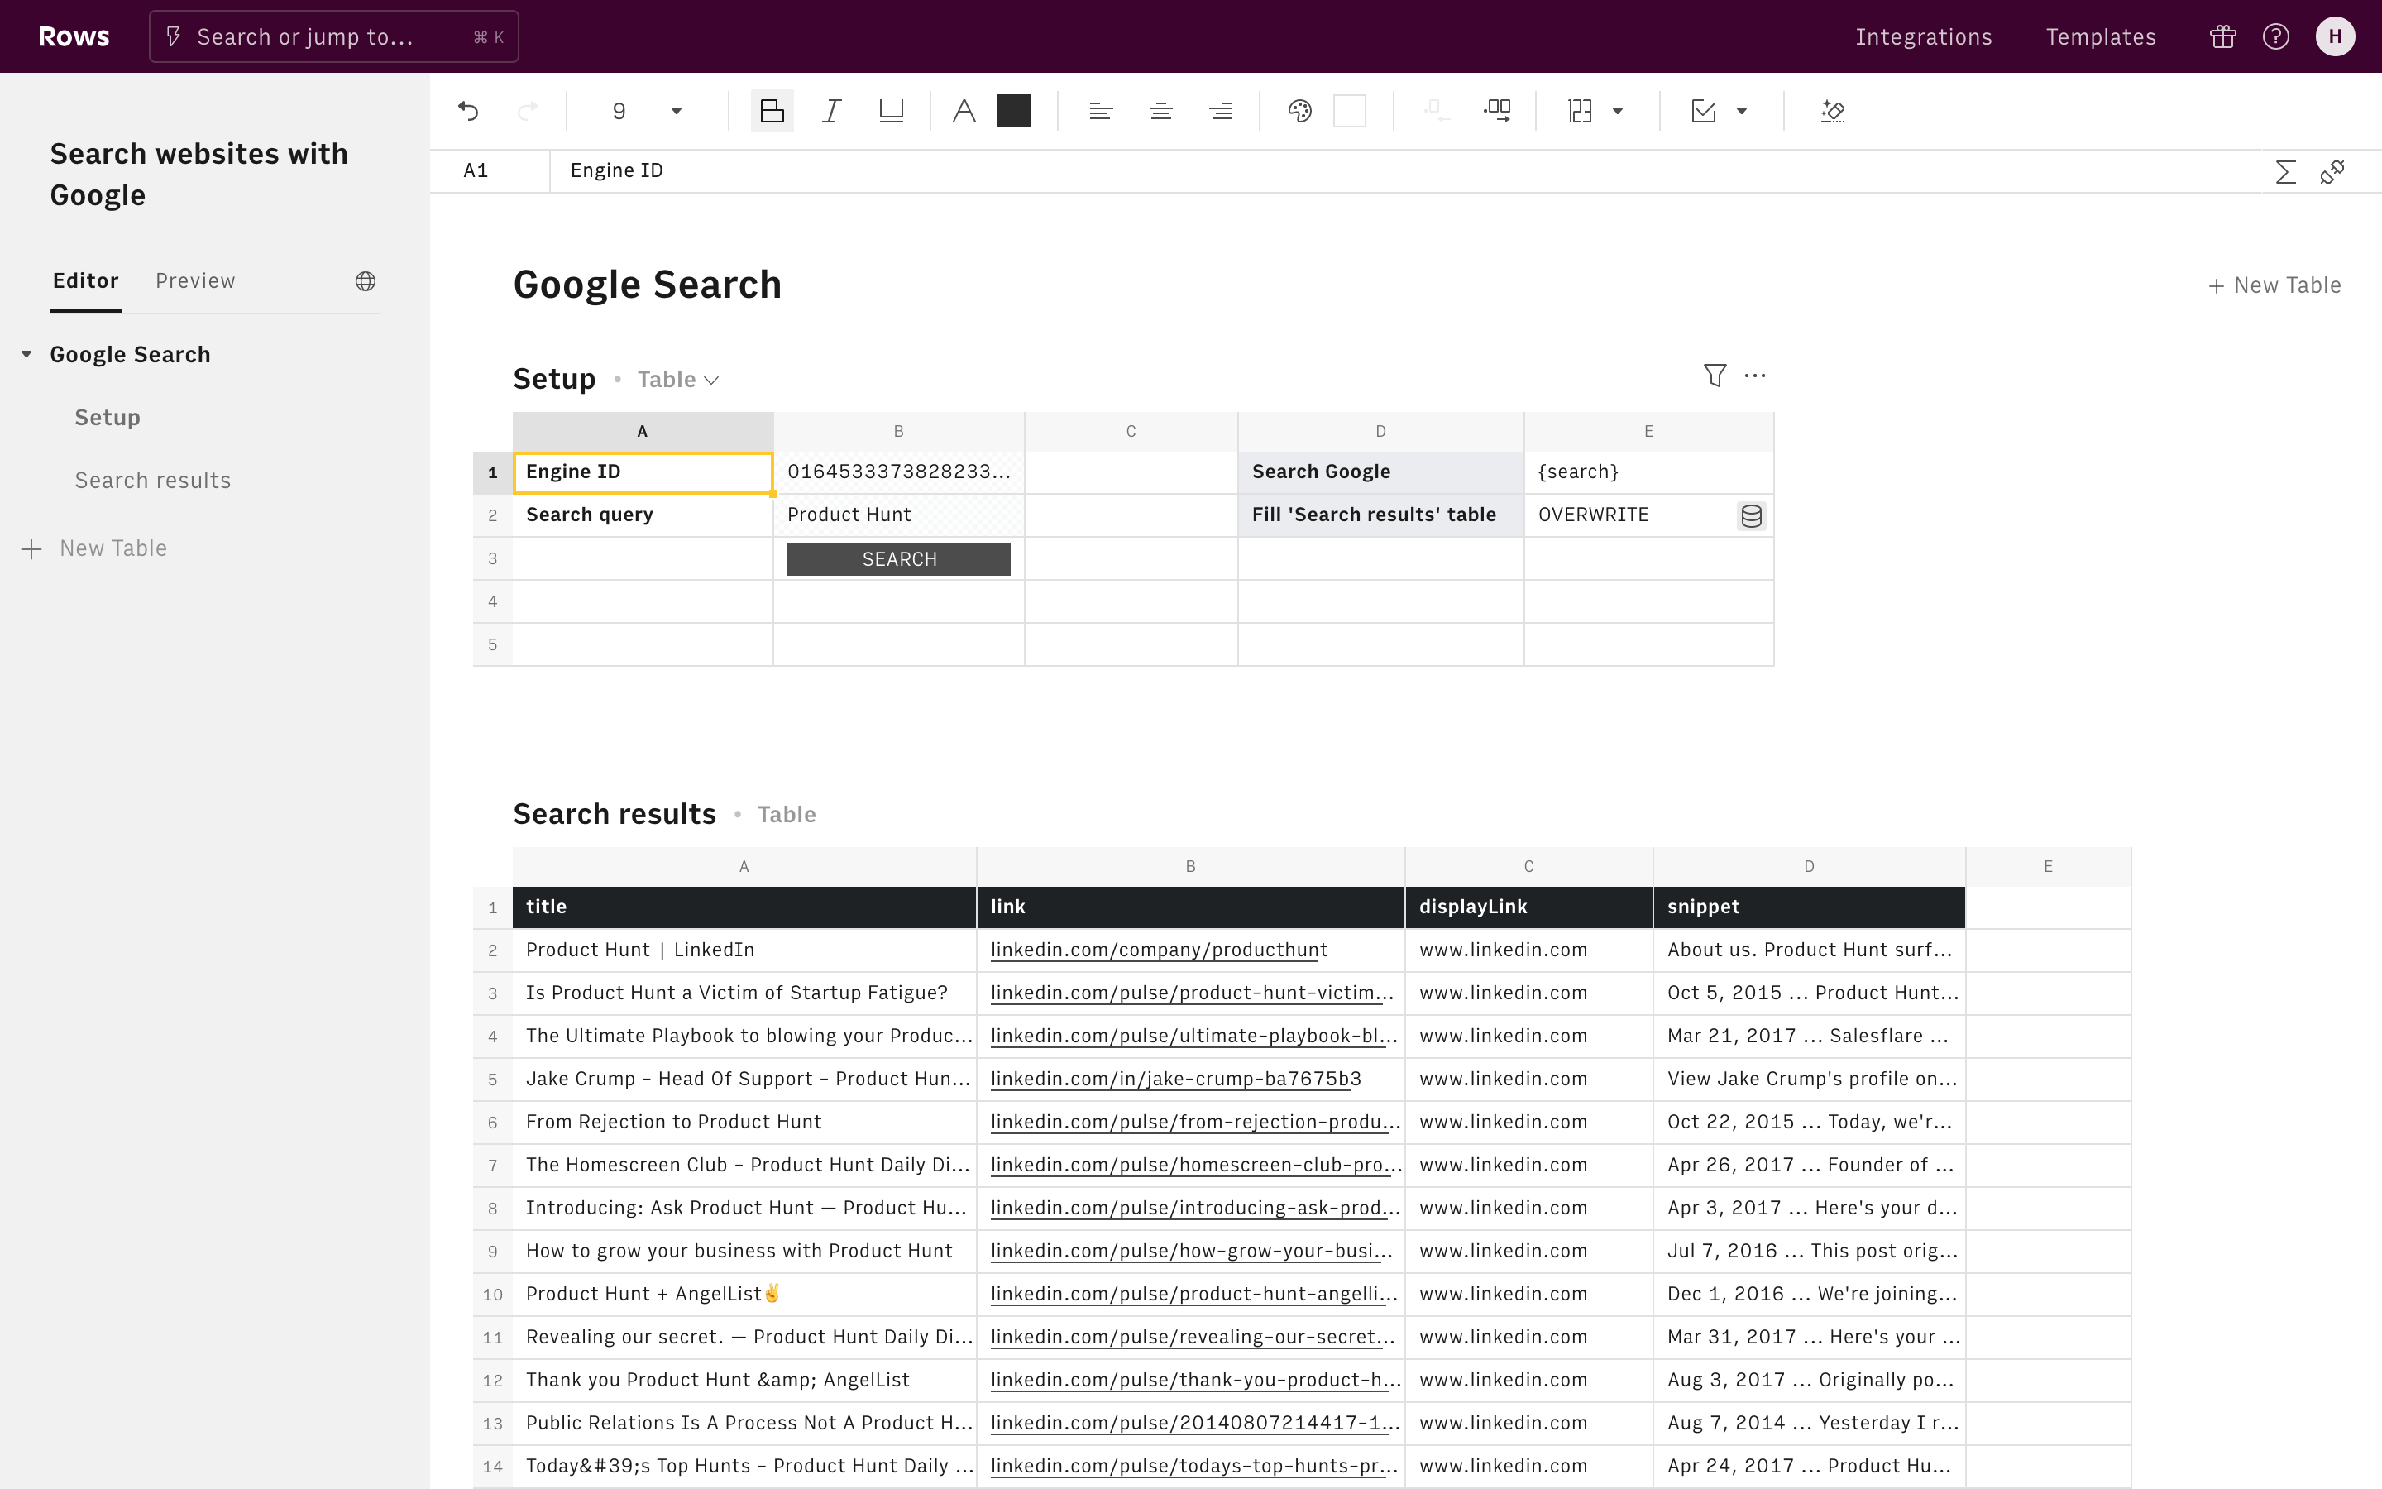This screenshot has width=2382, height=1489.
Task: Click the clear formatting eraser icon
Action: pyautogui.click(x=1832, y=112)
